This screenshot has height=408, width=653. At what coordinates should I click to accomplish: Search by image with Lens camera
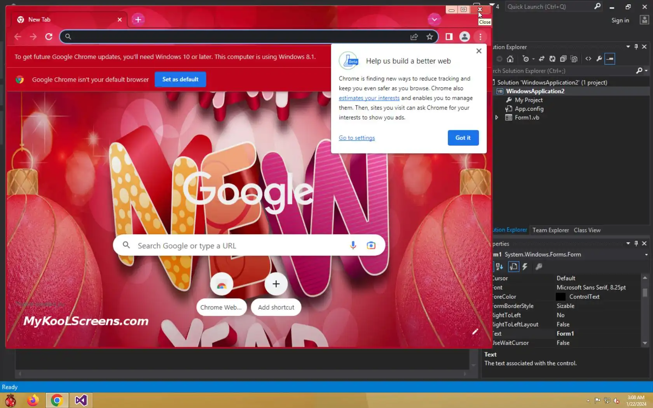(371, 245)
